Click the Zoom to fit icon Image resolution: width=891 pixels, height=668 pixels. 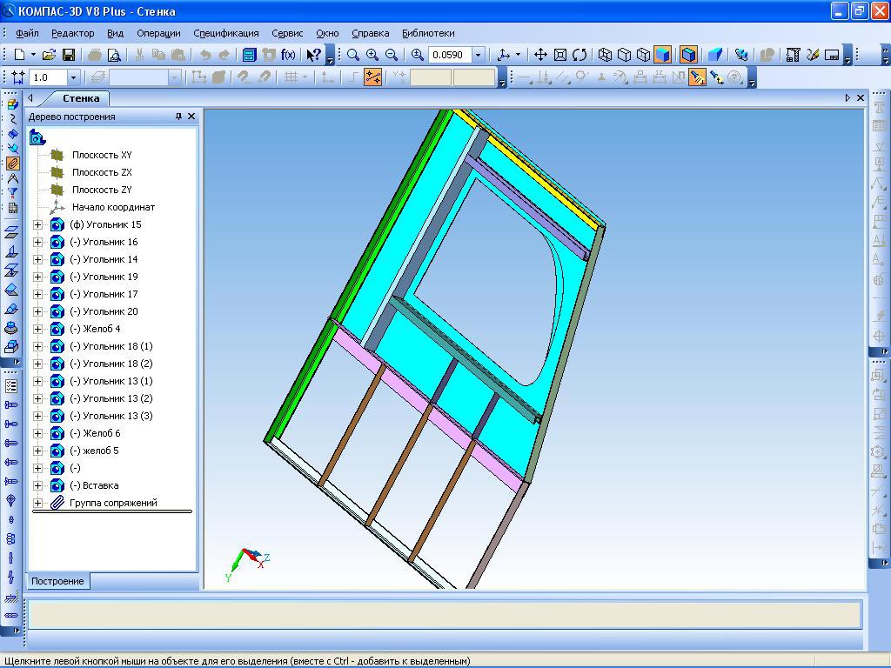pos(560,55)
